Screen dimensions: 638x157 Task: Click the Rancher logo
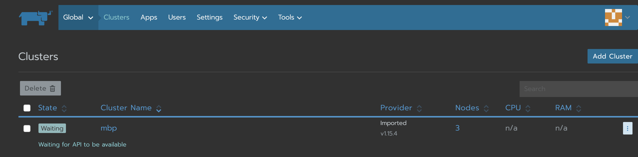[x=35, y=17]
